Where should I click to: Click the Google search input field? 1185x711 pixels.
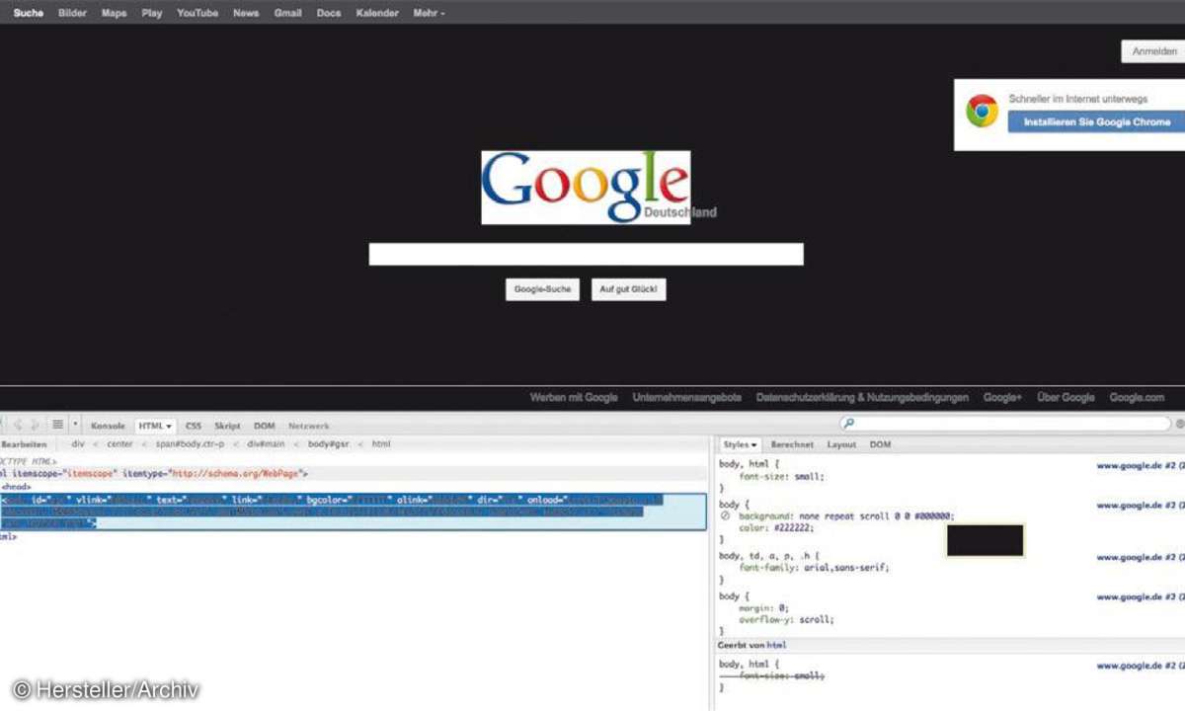[586, 255]
